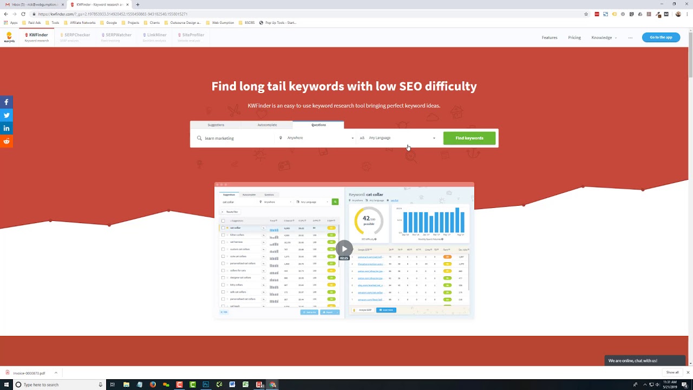Open the SERPChecker tool tab
The width and height of the screenshot is (693, 390).
coord(75,37)
